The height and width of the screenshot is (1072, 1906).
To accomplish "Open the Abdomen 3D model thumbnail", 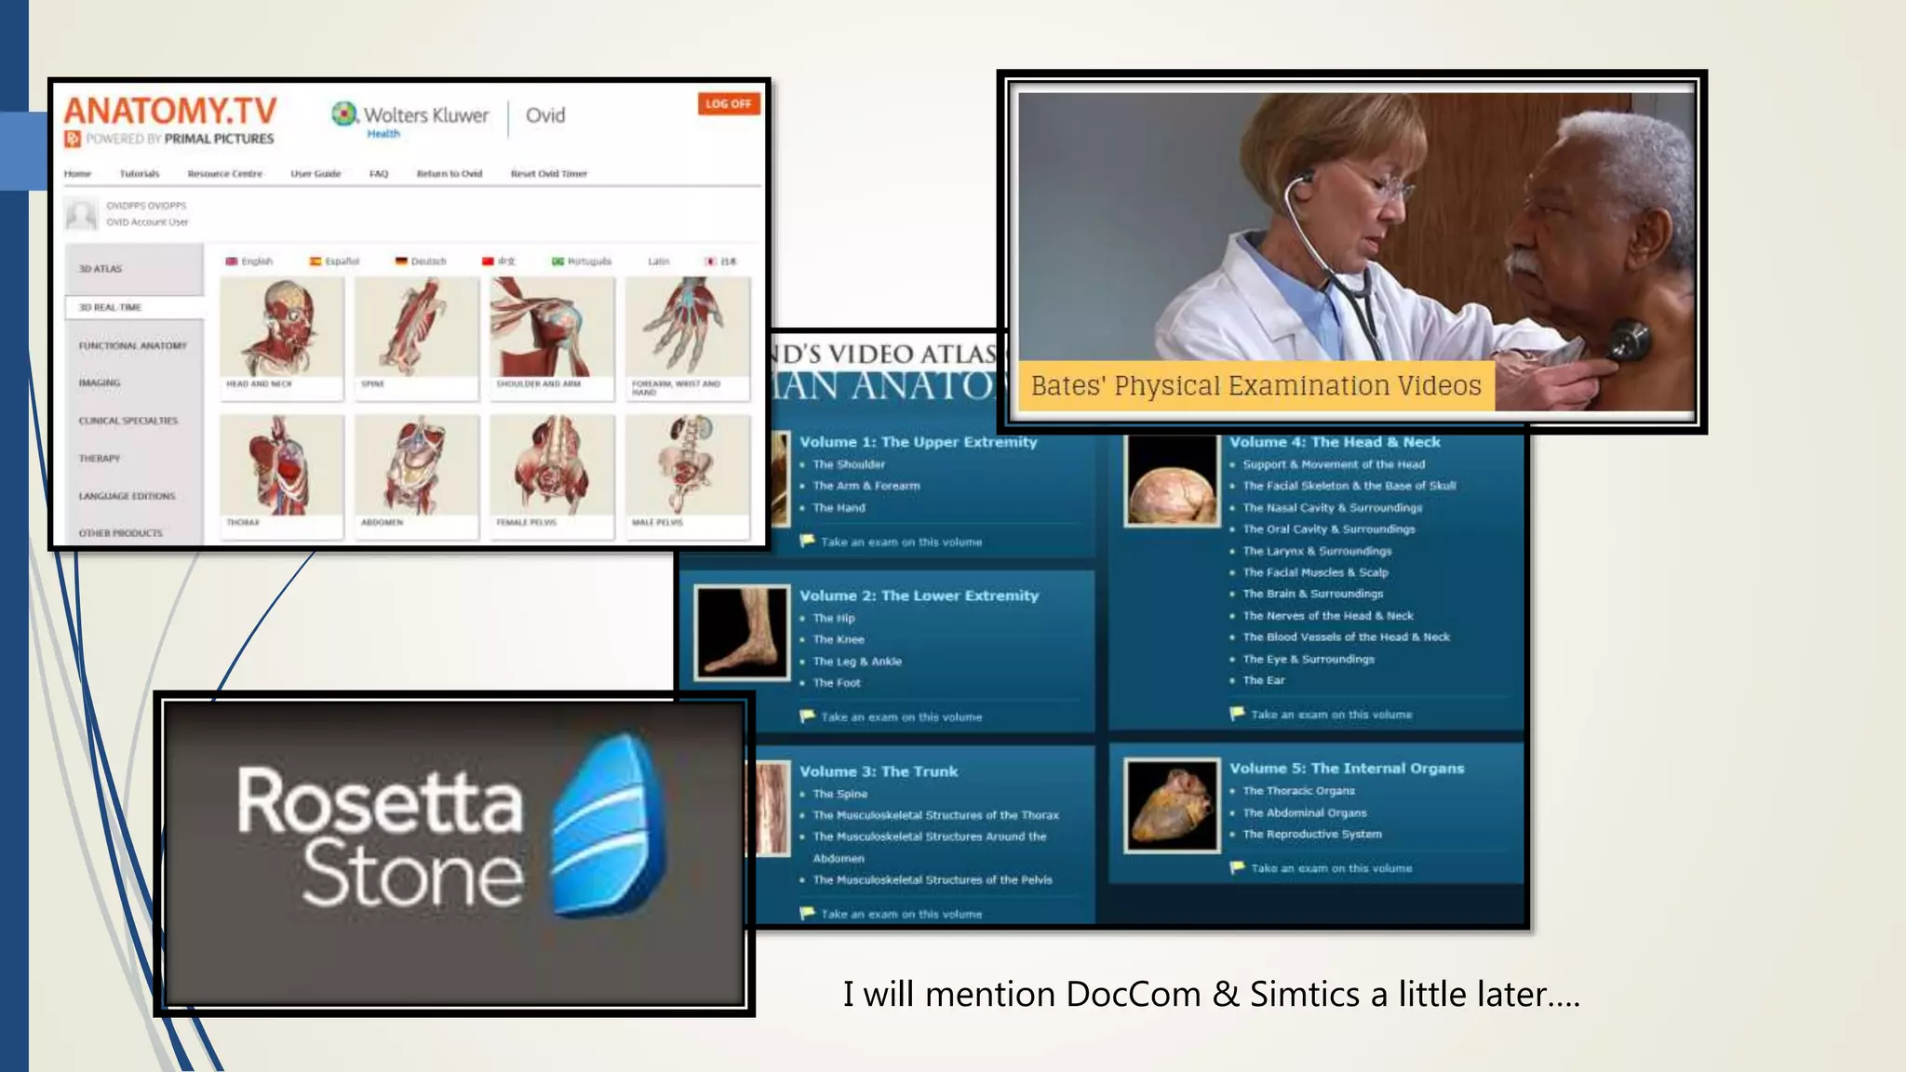I will (x=417, y=476).
